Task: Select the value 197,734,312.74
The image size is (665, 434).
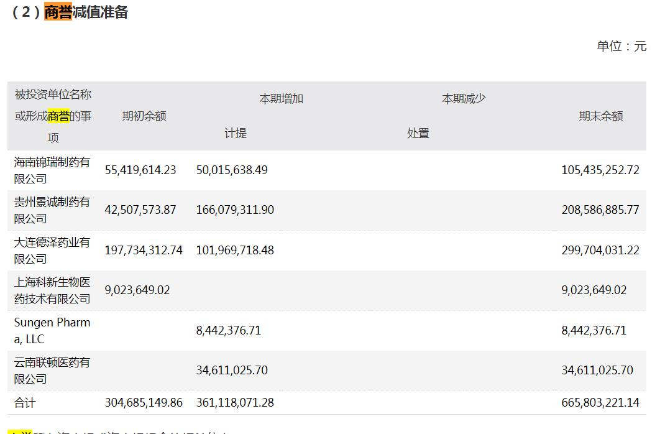Action: click(144, 251)
